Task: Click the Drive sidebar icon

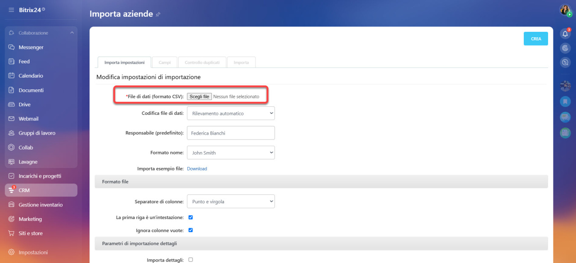Action: coord(12,105)
